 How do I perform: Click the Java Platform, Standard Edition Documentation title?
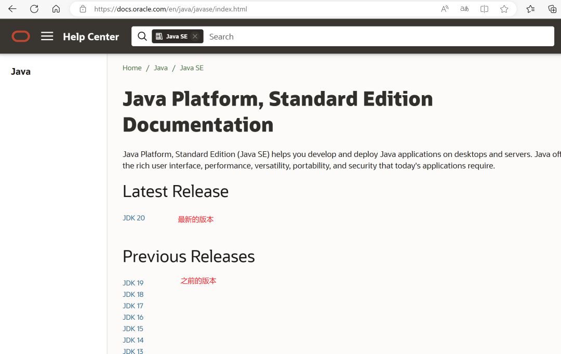(x=277, y=112)
